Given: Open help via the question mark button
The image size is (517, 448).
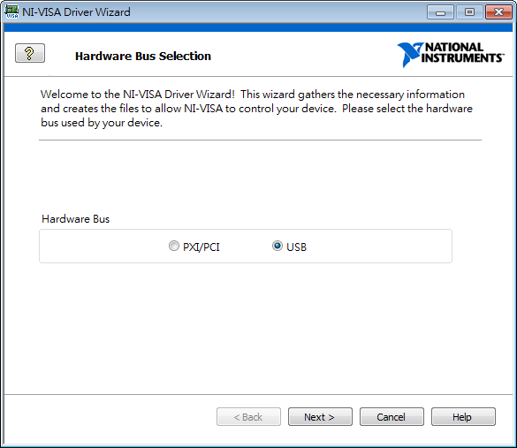Looking at the screenshot, I should pos(30,53).
